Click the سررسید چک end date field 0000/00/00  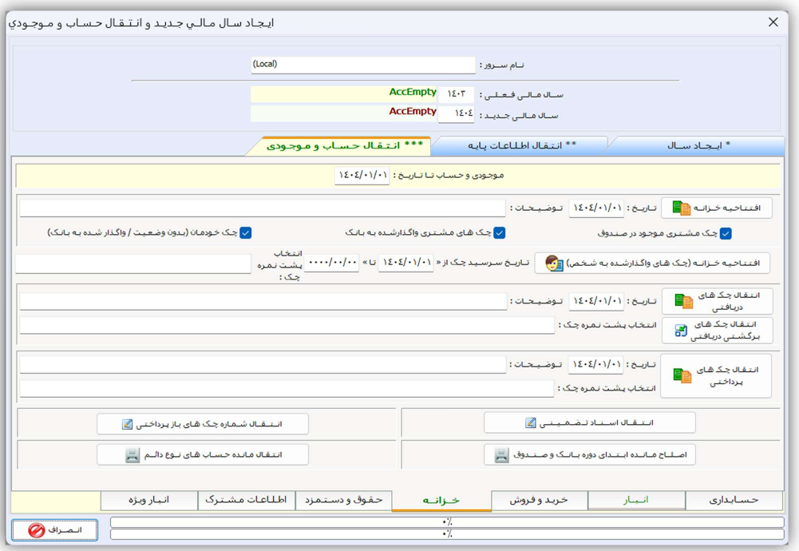click(x=332, y=263)
